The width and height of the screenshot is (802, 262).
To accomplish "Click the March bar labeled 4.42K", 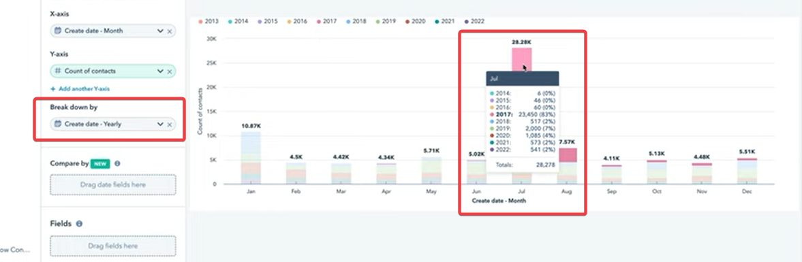I will coord(341,173).
